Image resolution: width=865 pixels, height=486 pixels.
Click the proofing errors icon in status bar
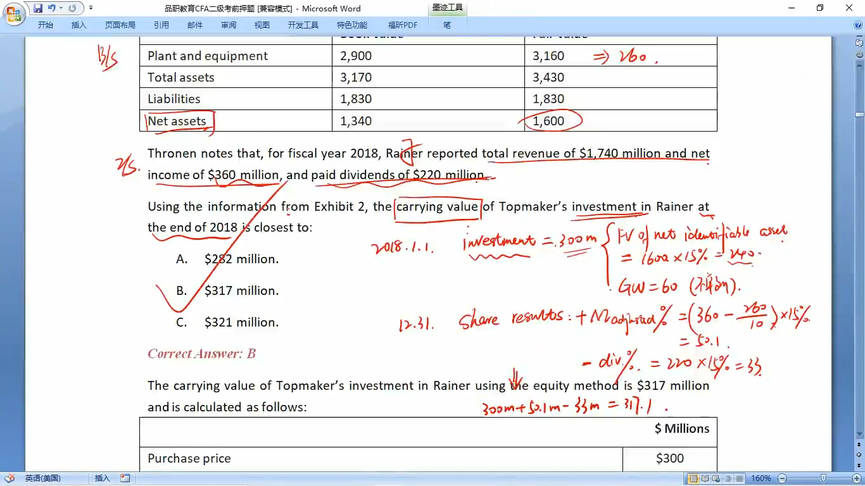(11, 478)
